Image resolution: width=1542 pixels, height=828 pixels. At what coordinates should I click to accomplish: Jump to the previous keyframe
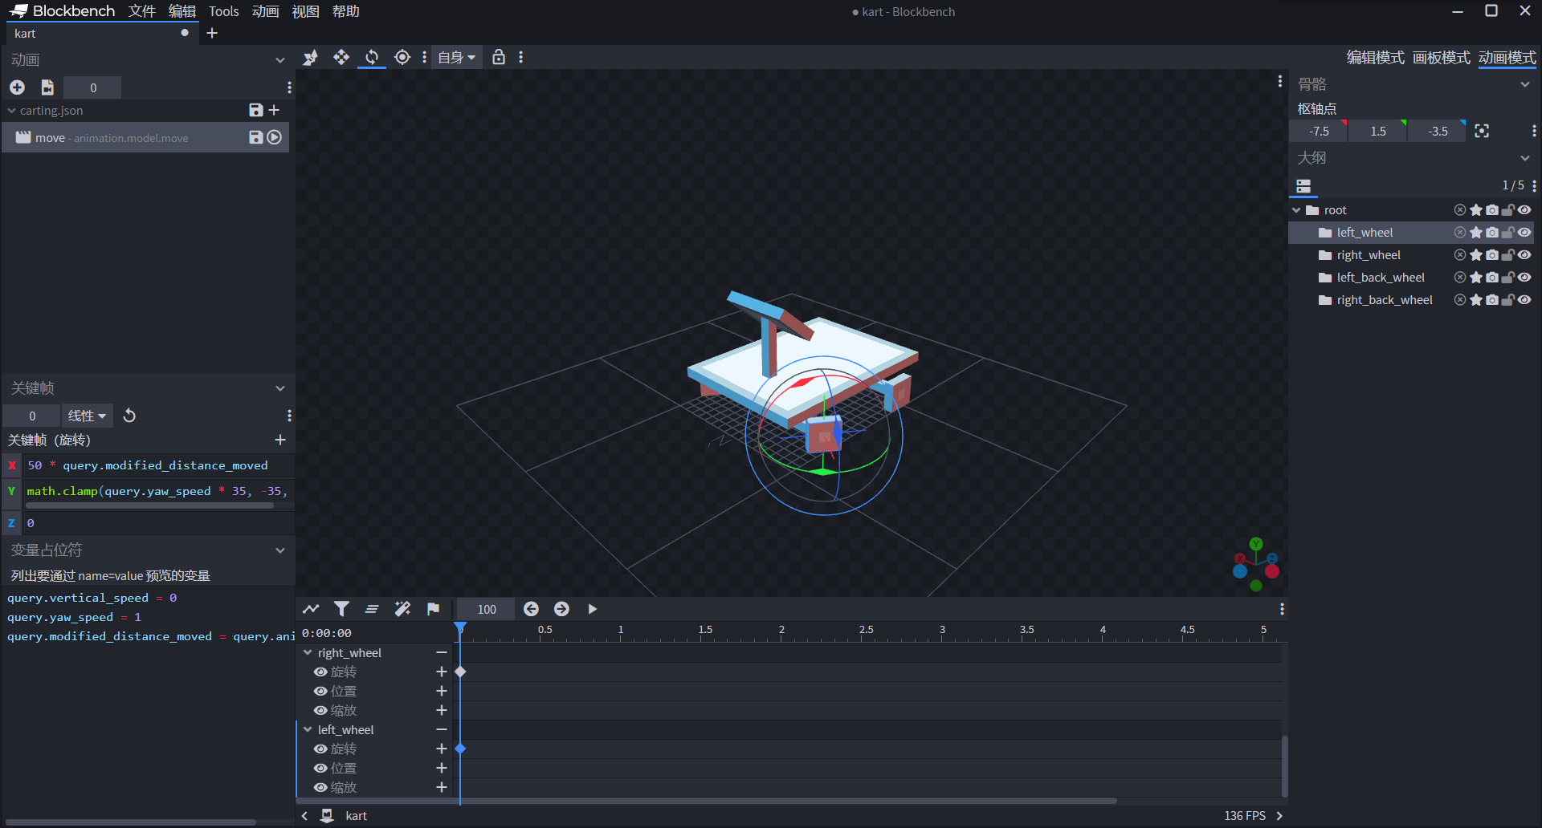coord(531,609)
